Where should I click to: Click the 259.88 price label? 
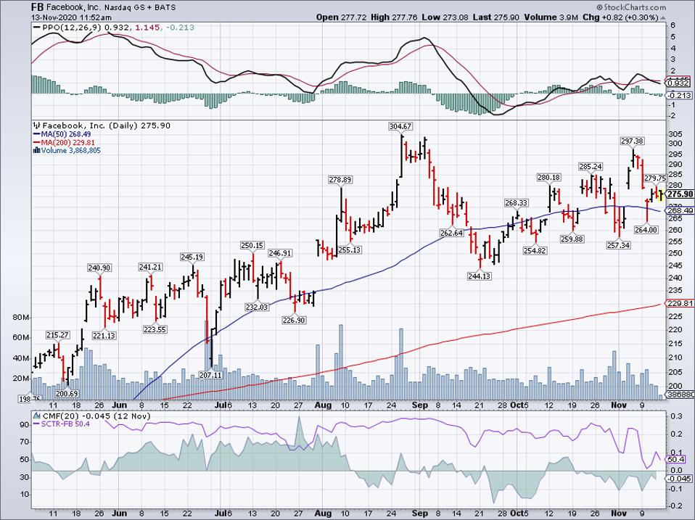point(572,239)
